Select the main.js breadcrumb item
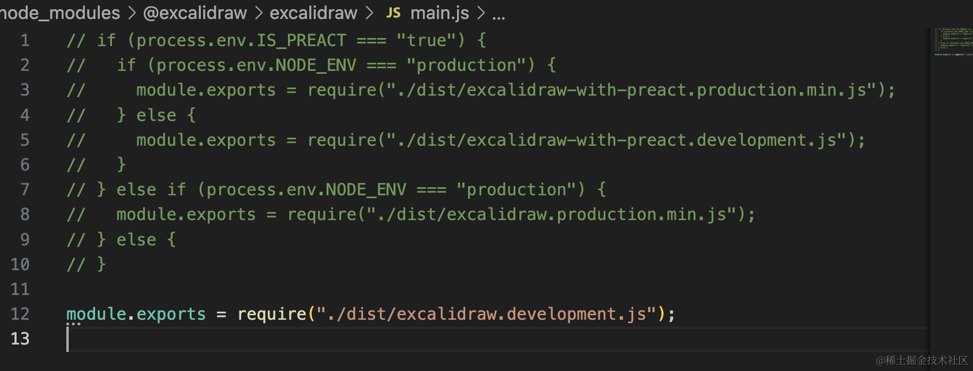The height and width of the screenshot is (371, 973). (x=440, y=13)
